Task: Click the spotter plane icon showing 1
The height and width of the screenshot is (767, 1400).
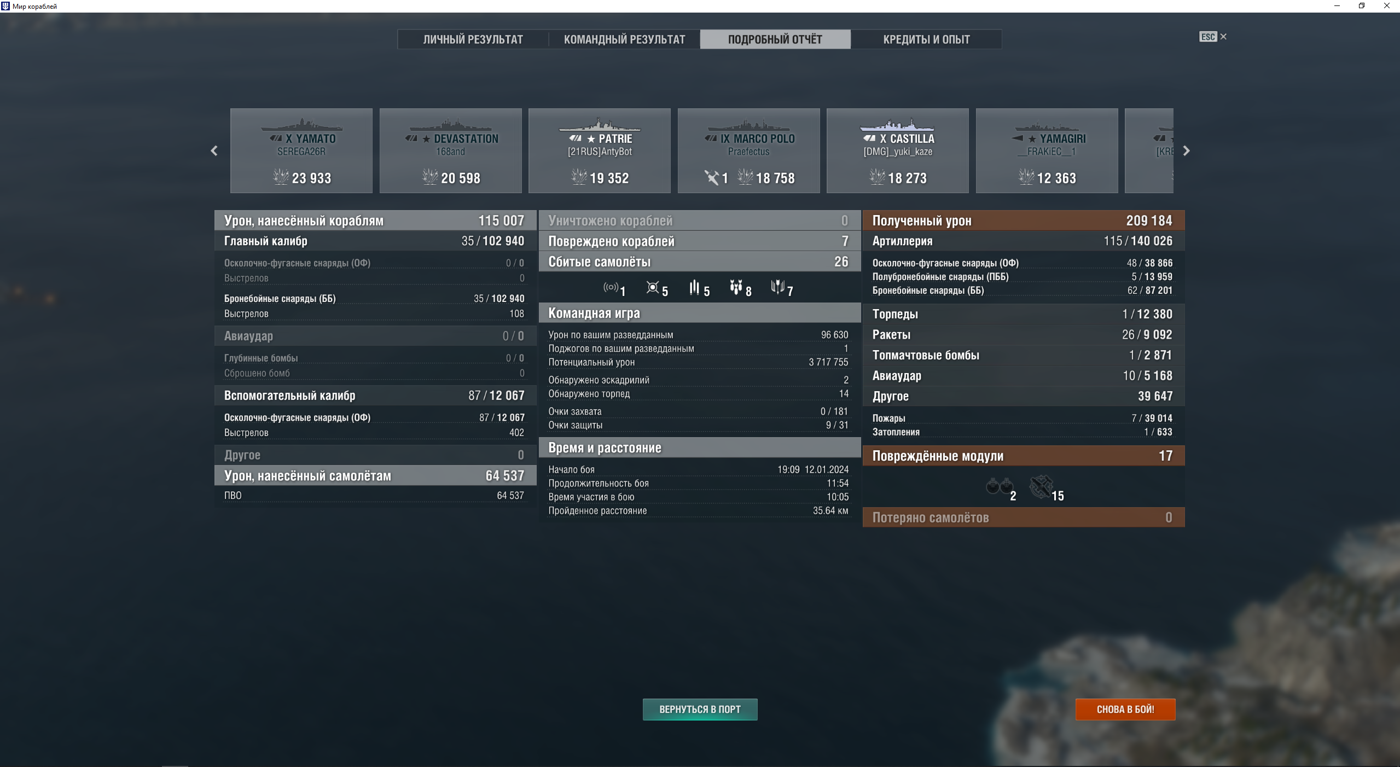Action: tap(611, 287)
